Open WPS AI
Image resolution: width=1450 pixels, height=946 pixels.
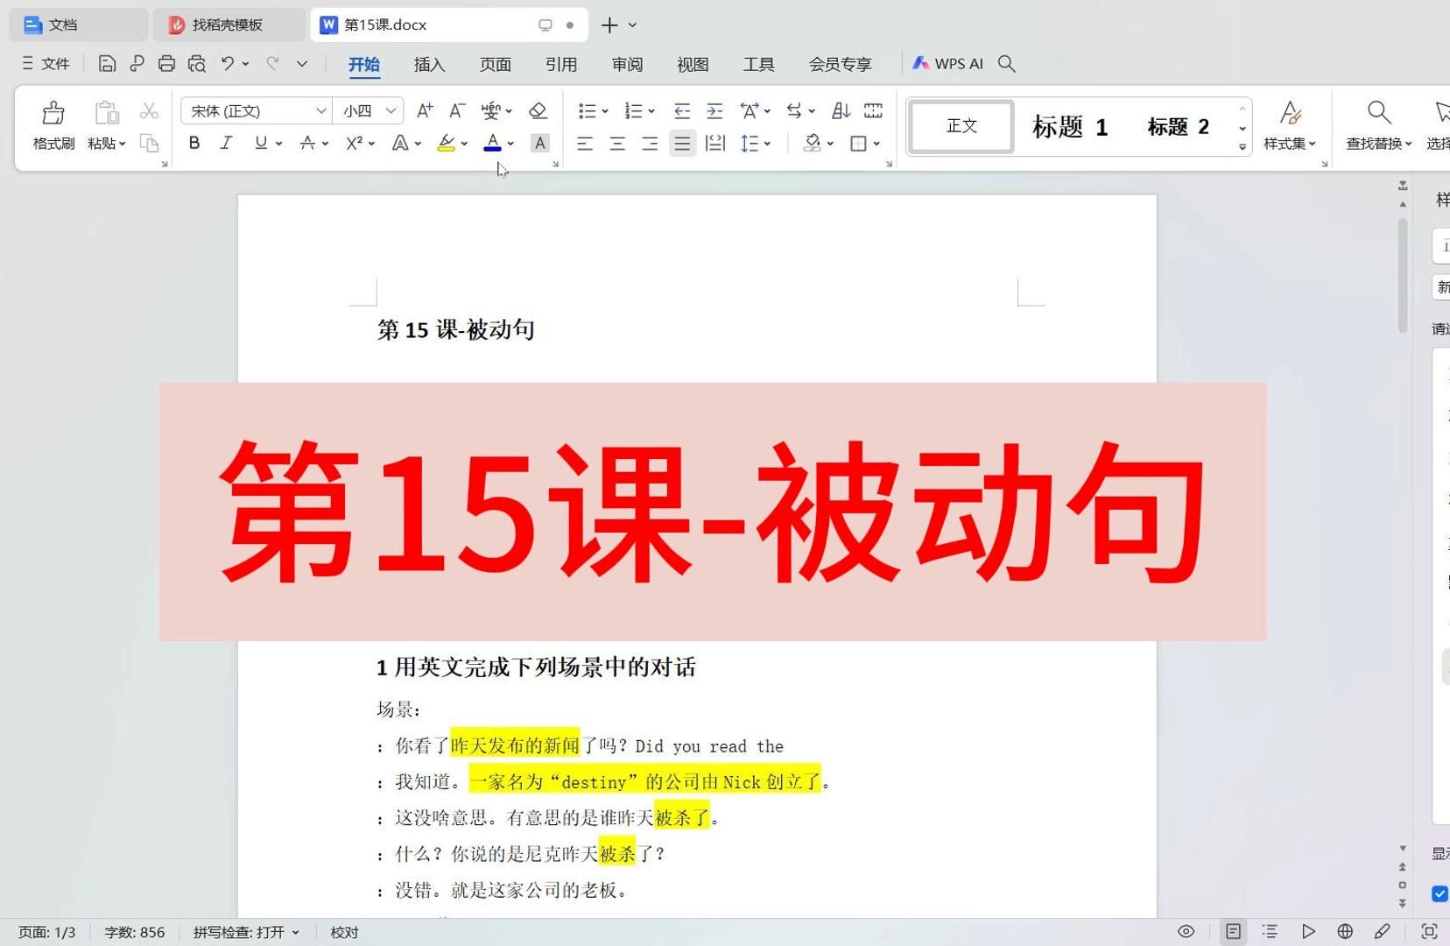[x=947, y=63]
